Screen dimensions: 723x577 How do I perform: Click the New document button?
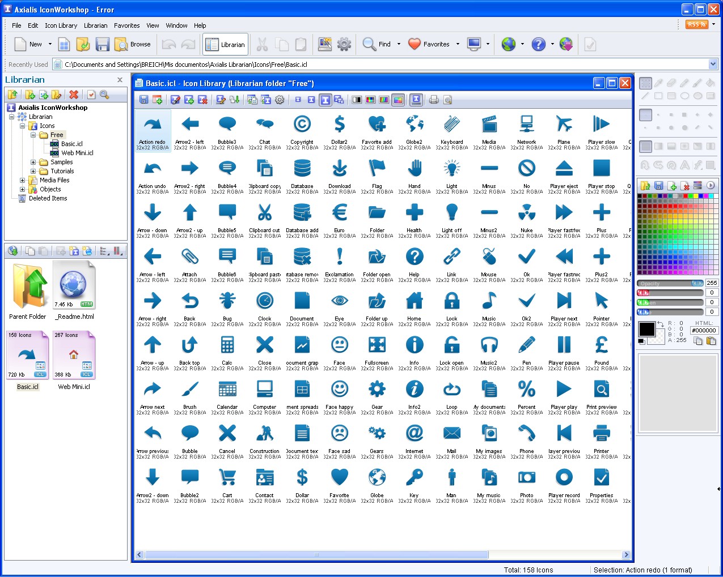tap(28, 44)
